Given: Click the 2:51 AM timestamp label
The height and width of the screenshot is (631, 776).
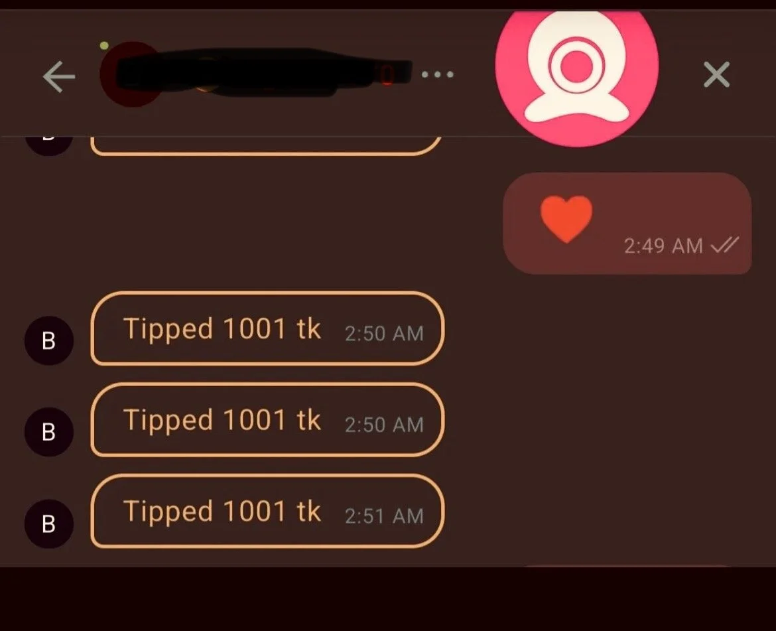Looking at the screenshot, I should [384, 516].
